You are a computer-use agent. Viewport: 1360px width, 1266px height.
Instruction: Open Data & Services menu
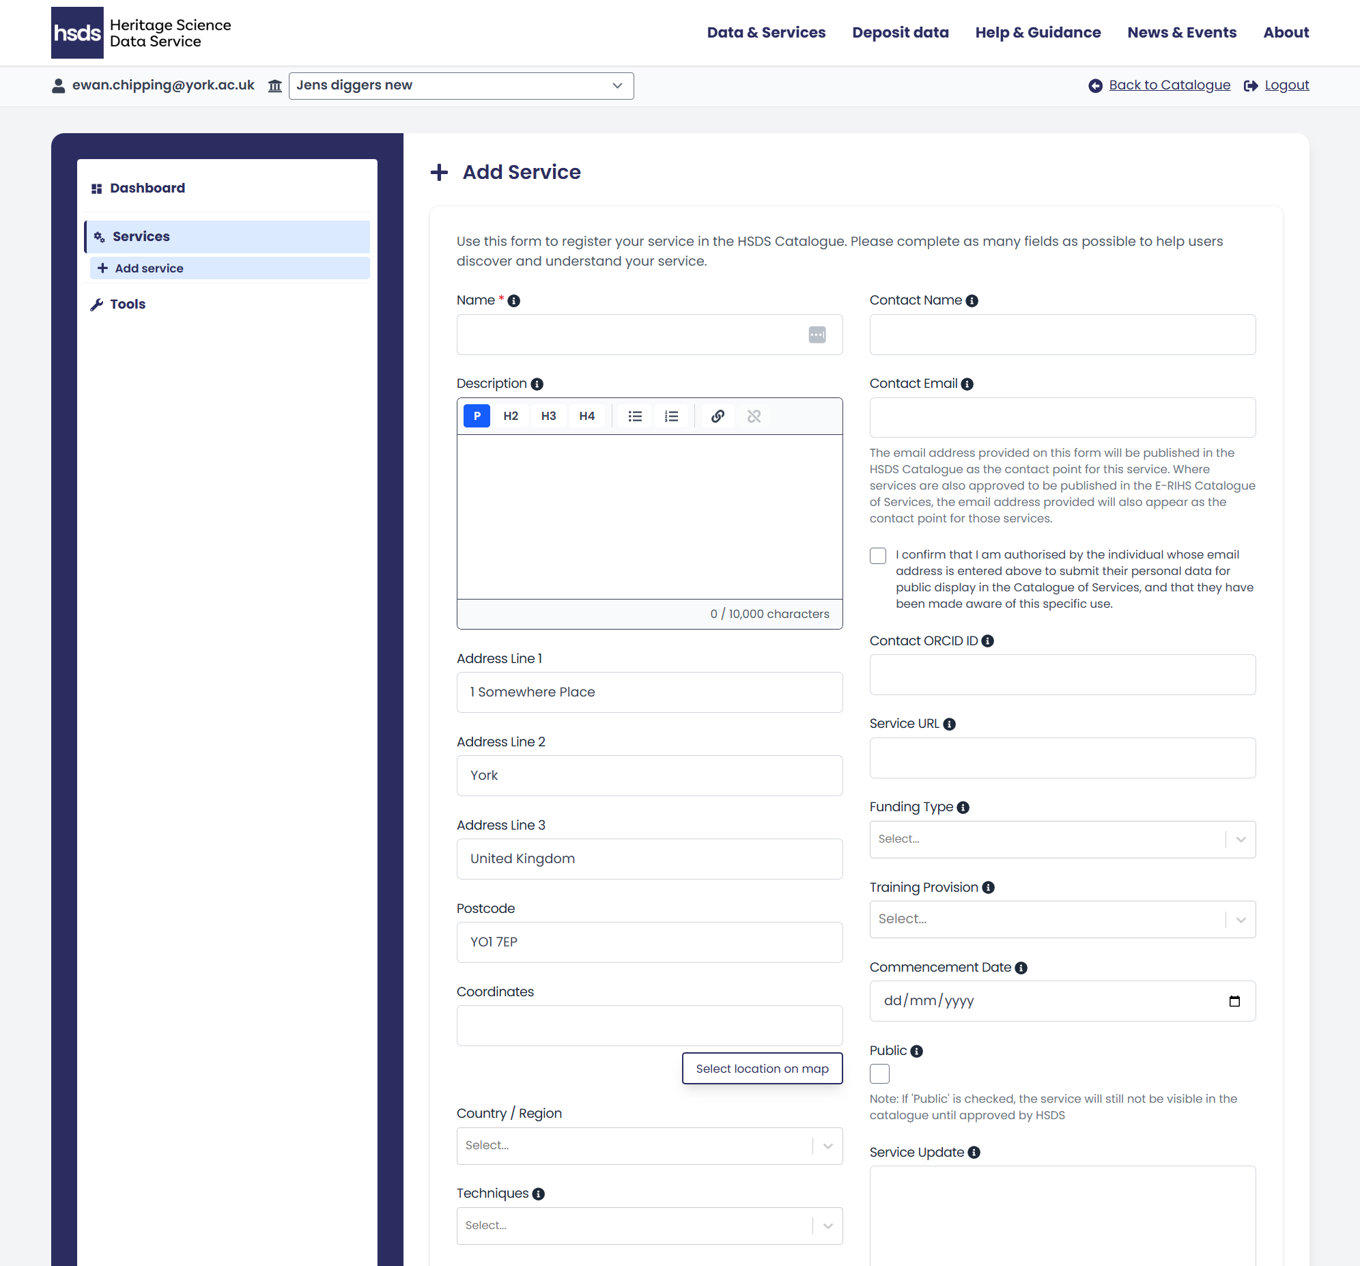tap(766, 32)
